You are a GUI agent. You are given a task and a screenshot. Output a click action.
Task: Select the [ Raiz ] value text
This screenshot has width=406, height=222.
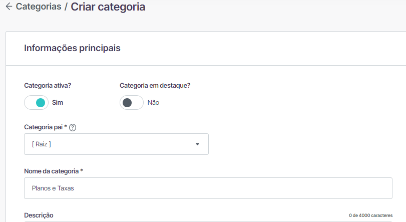(42, 144)
